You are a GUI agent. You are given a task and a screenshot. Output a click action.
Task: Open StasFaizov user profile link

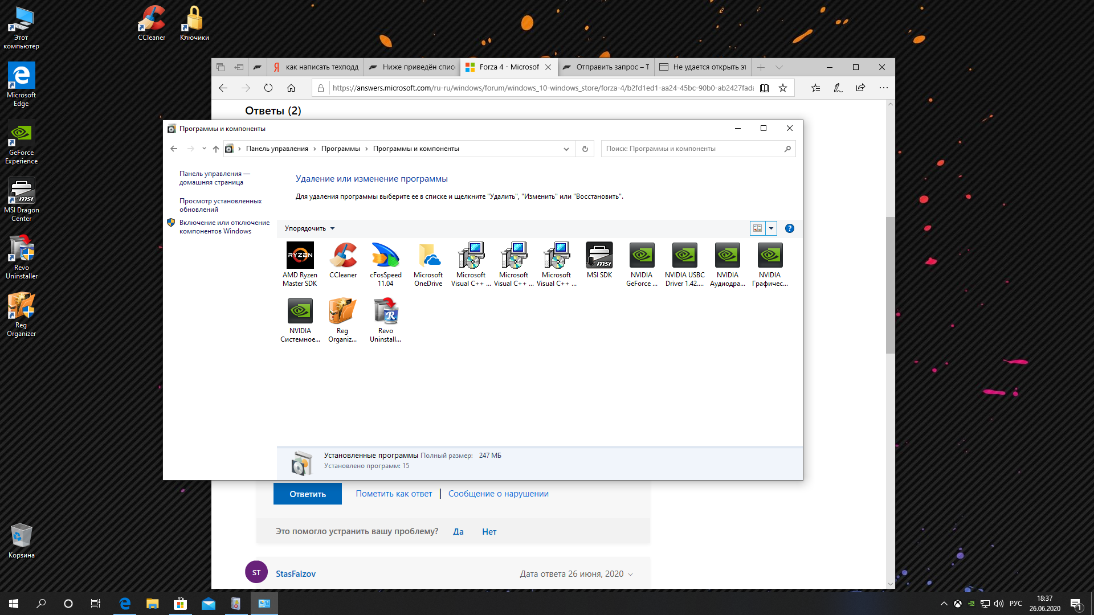(295, 574)
